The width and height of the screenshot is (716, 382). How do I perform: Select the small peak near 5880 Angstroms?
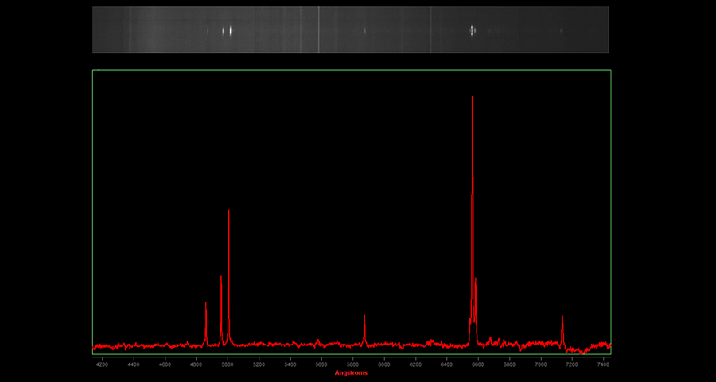pos(364,318)
